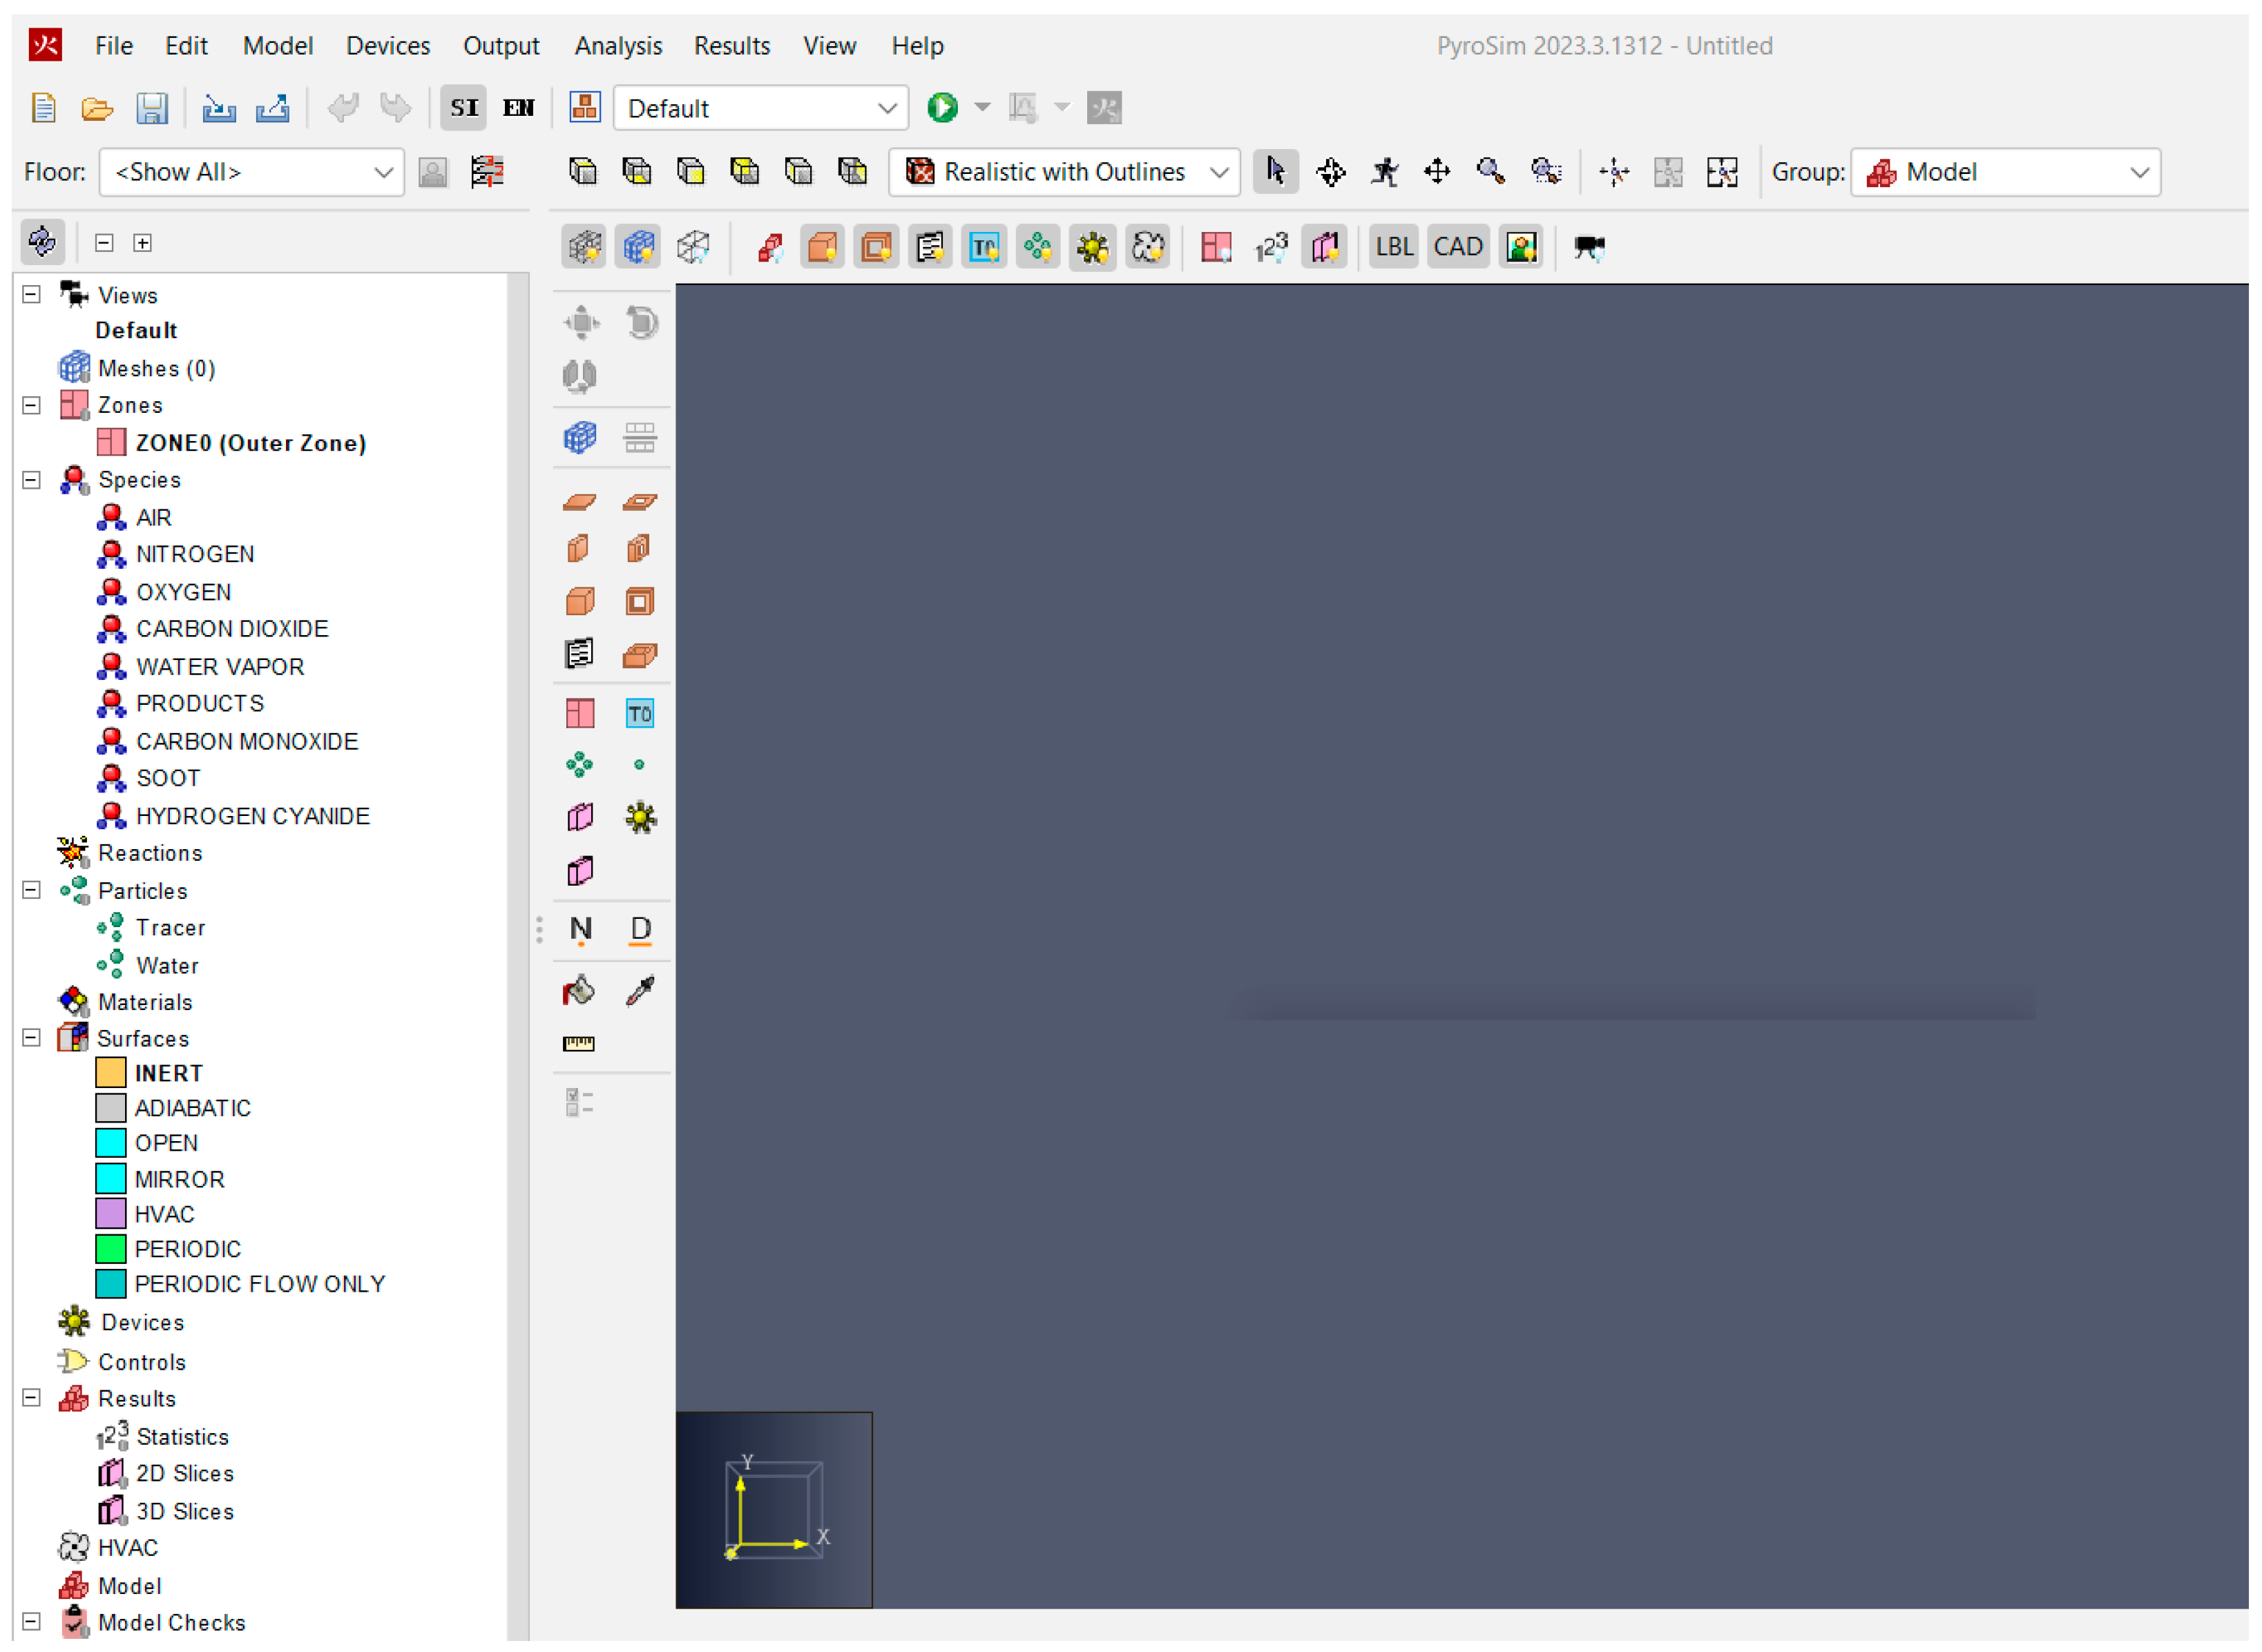Select the draw particle cloud tool
The height and width of the screenshot is (1652, 2262).
[x=580, y=766]
